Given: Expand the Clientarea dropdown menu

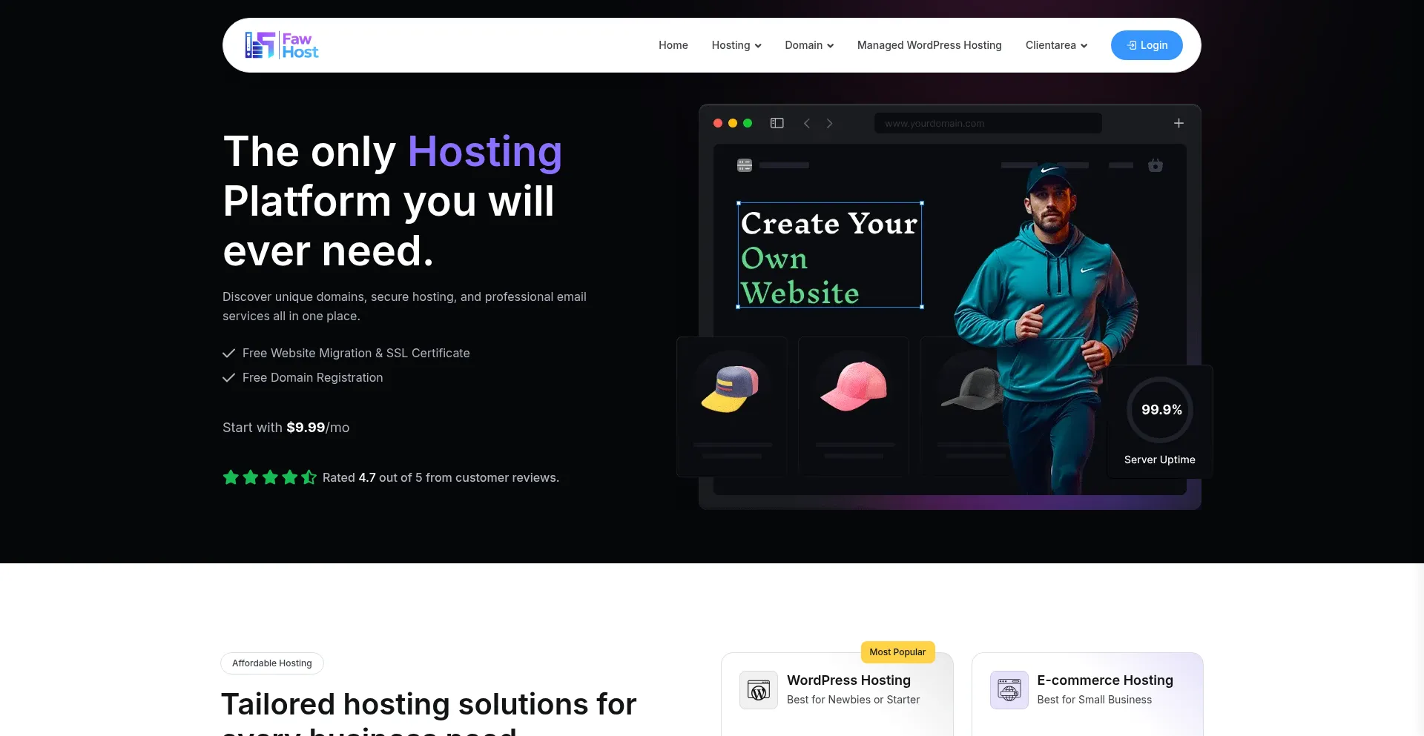Looking at the screenshot, I should pos(1056,45).
